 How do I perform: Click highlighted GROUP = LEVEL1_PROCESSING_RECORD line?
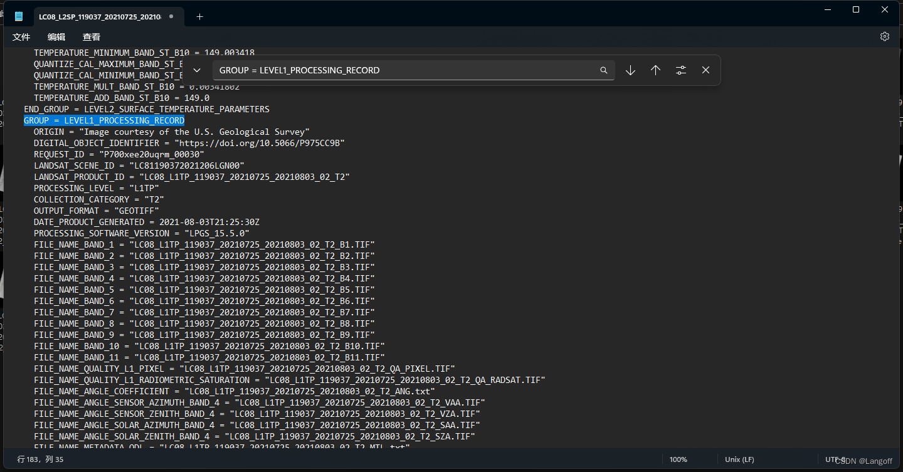(104, 120)
